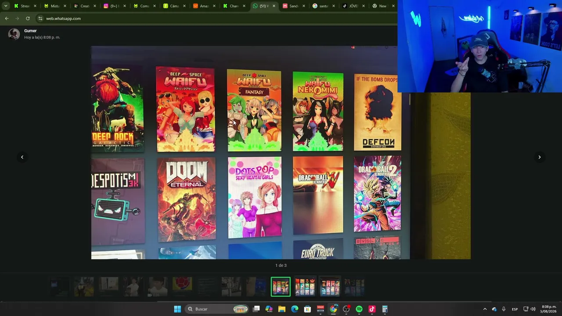Click the sender name 'Gumer'

(x=30, y=31)
